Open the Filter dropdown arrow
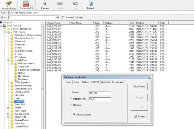The image size is (194, 129). [x=57, y=18]
